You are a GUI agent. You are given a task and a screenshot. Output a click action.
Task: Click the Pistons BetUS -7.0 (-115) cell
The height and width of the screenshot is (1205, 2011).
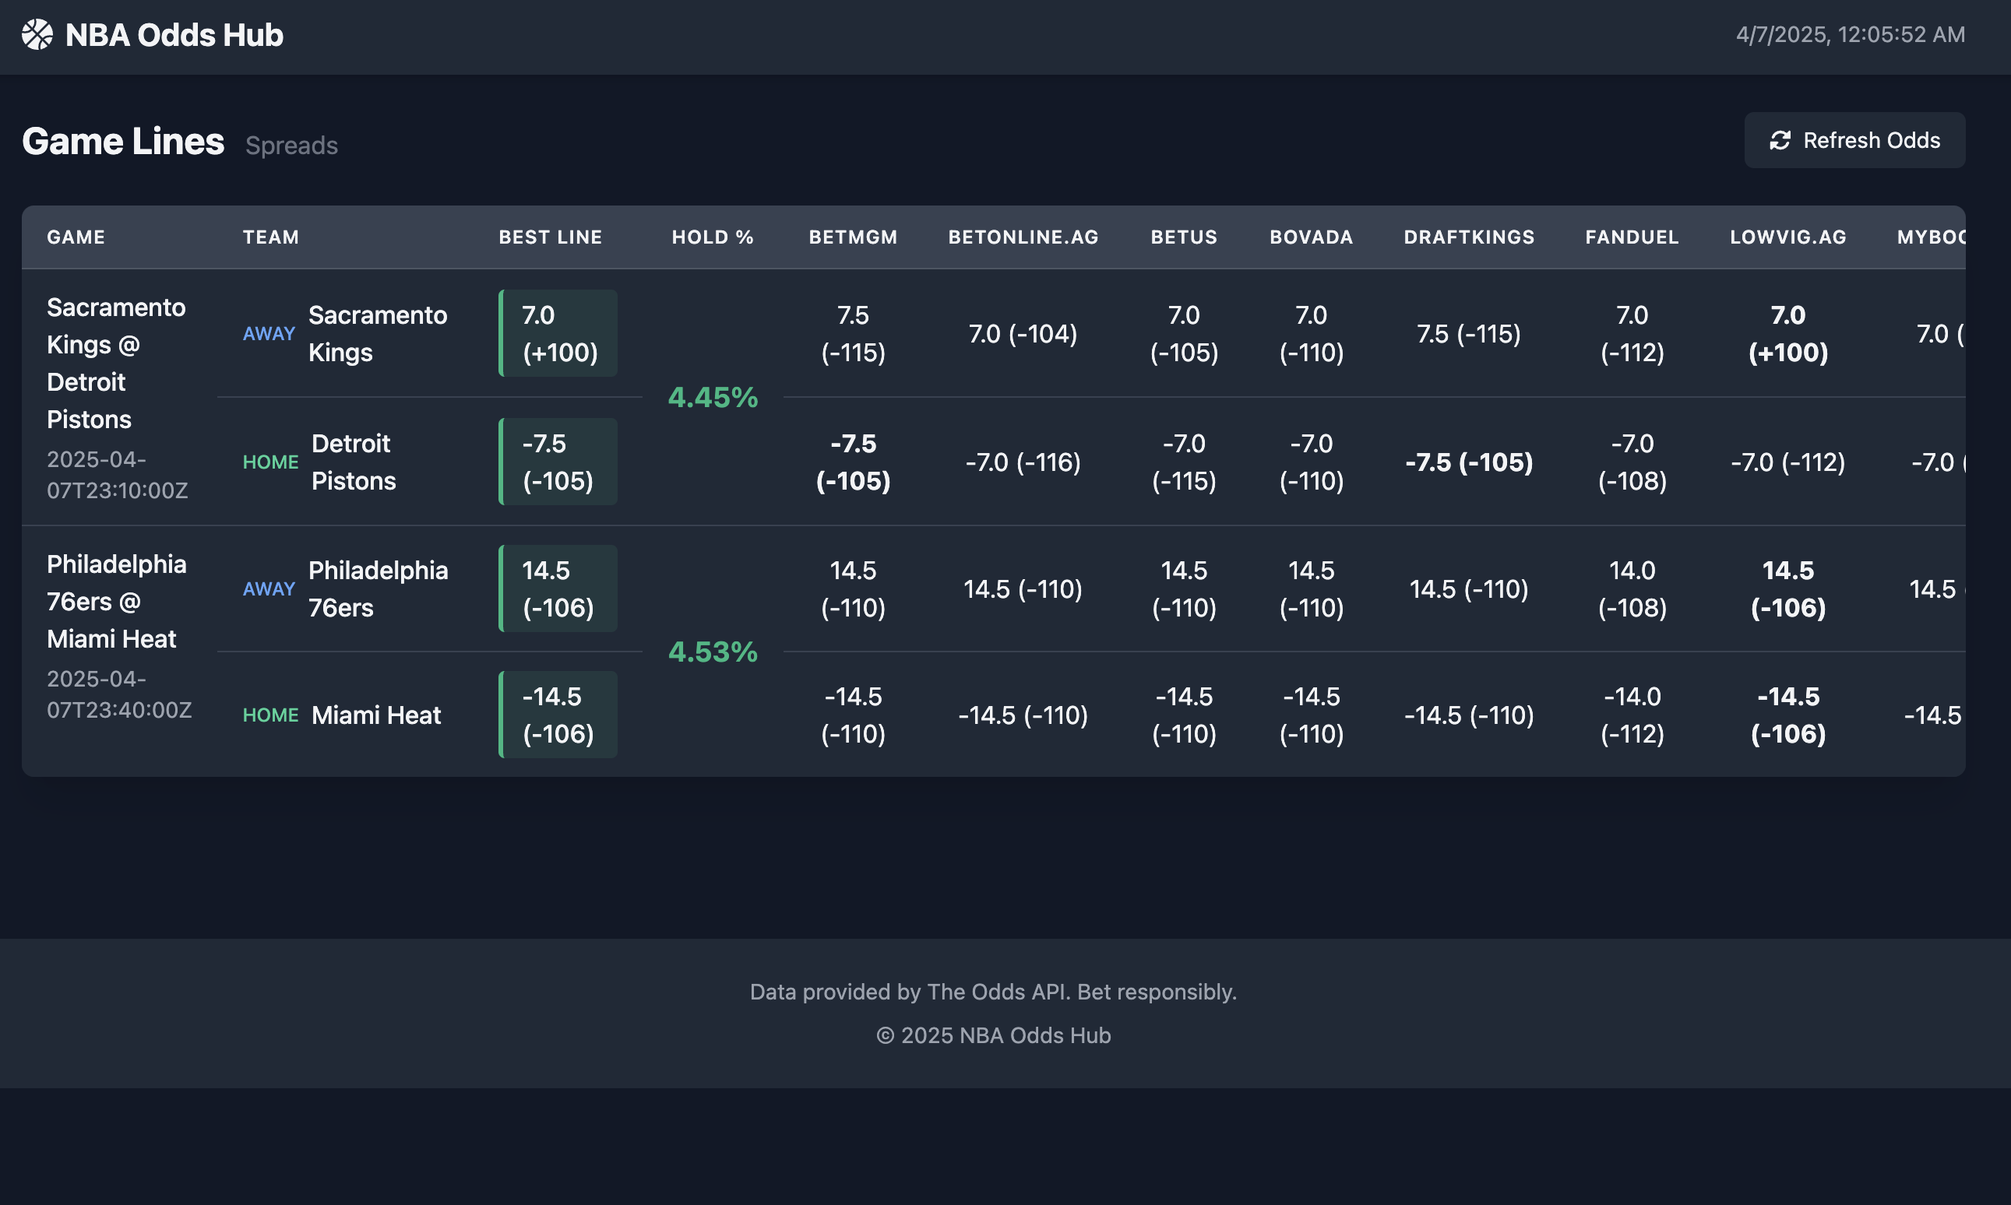tap(1183, 461)
